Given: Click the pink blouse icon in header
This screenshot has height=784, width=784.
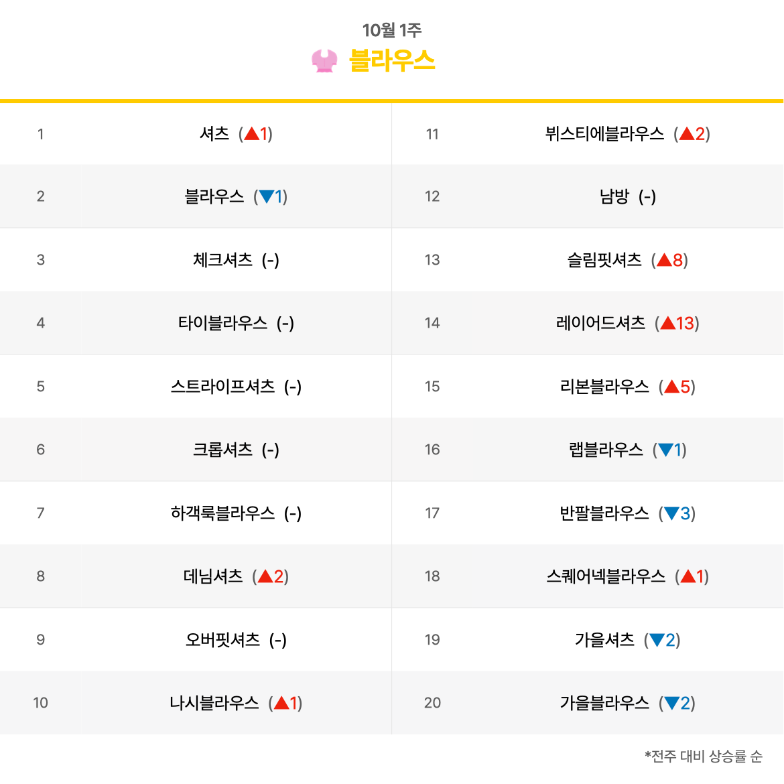Looking at the screenshot, I should click(324, 61).
